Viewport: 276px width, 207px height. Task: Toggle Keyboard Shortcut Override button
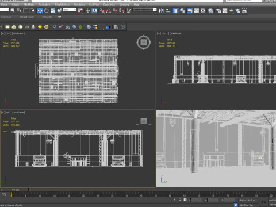point(94,10)
